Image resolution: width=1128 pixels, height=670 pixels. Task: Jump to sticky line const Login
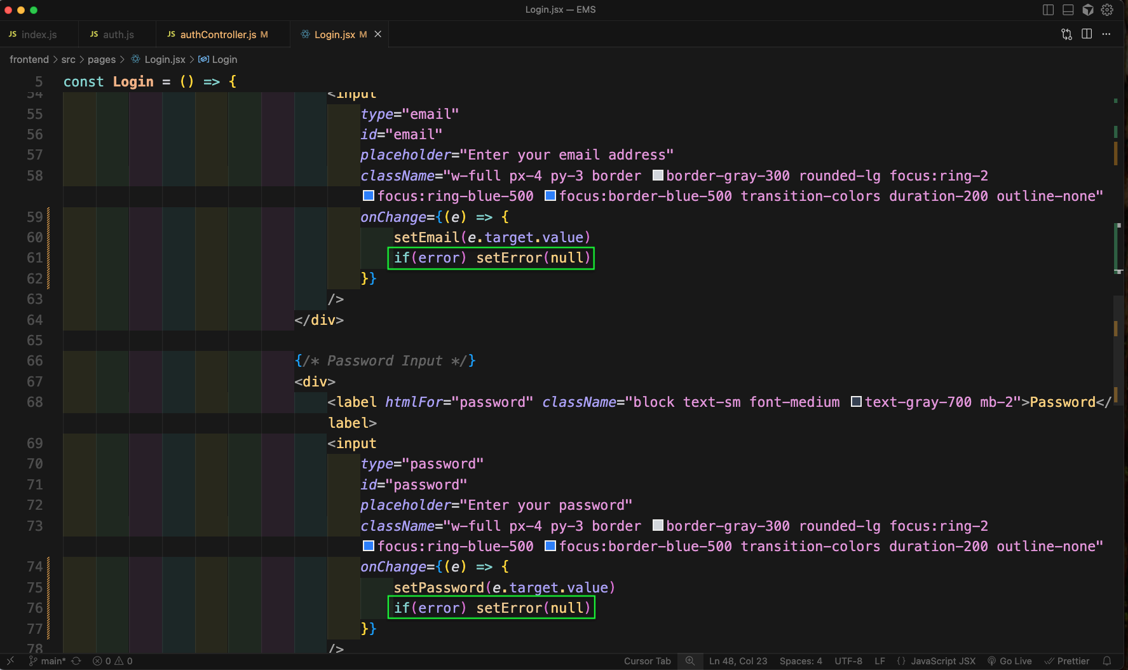[150, 81]
